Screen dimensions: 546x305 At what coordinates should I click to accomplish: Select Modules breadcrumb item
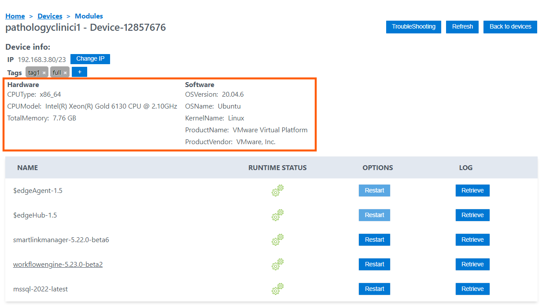point(89,16)
